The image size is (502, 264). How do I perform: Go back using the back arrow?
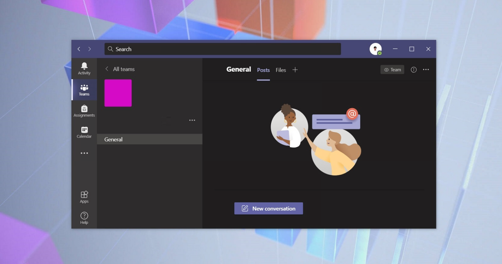[79, 49]
